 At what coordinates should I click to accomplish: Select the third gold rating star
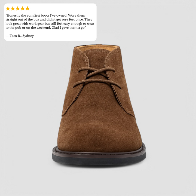(18, 8)
